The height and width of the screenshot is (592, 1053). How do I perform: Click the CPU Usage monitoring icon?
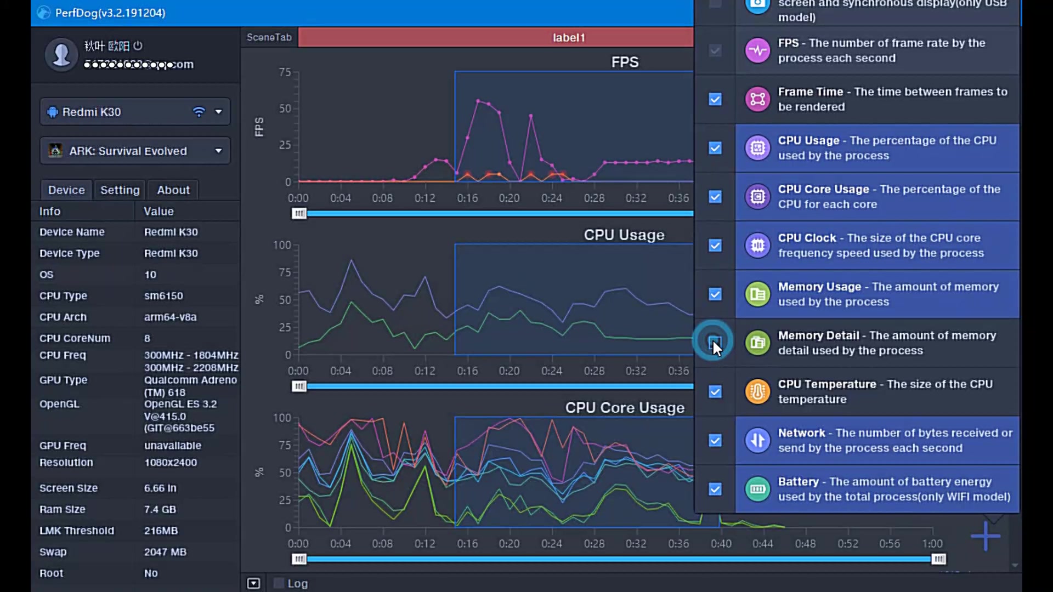(756, 147)
